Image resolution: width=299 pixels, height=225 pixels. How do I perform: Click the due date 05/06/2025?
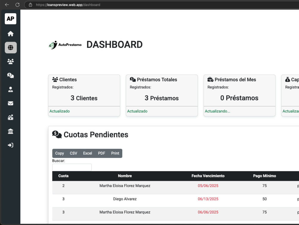pyautogui.click(x=208, y=186)
